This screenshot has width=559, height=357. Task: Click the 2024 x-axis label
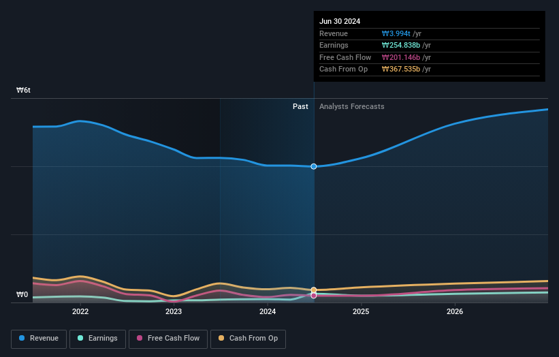point(268,312)
